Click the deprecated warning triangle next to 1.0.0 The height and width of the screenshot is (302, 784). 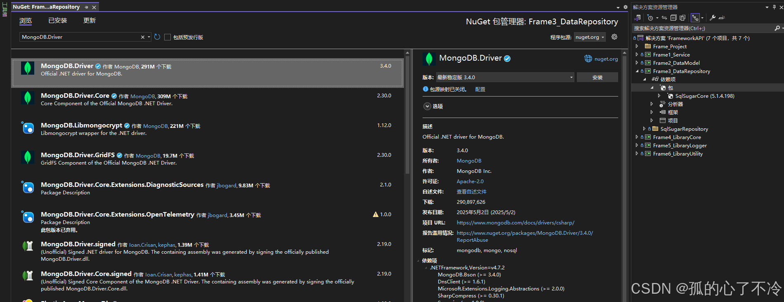coord(375,215)
